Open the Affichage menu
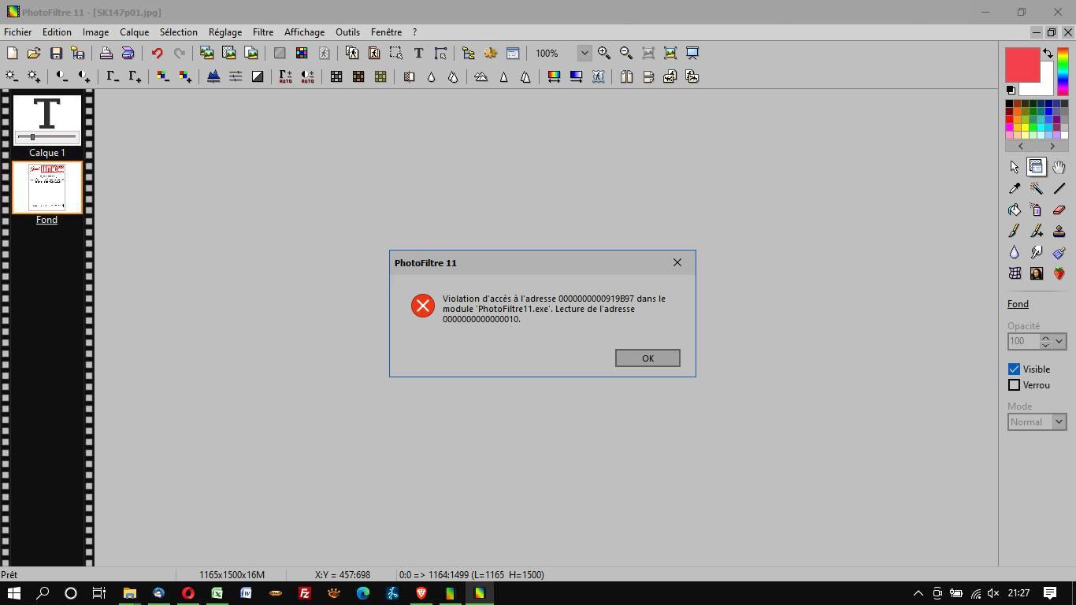Image resolution: width=1076 pixels, height=605 pixels. click(x=304, y=32)
